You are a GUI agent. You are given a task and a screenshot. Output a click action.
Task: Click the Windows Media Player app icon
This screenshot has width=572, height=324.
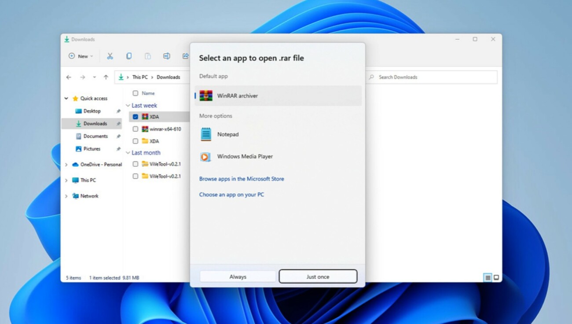[205, 157]
